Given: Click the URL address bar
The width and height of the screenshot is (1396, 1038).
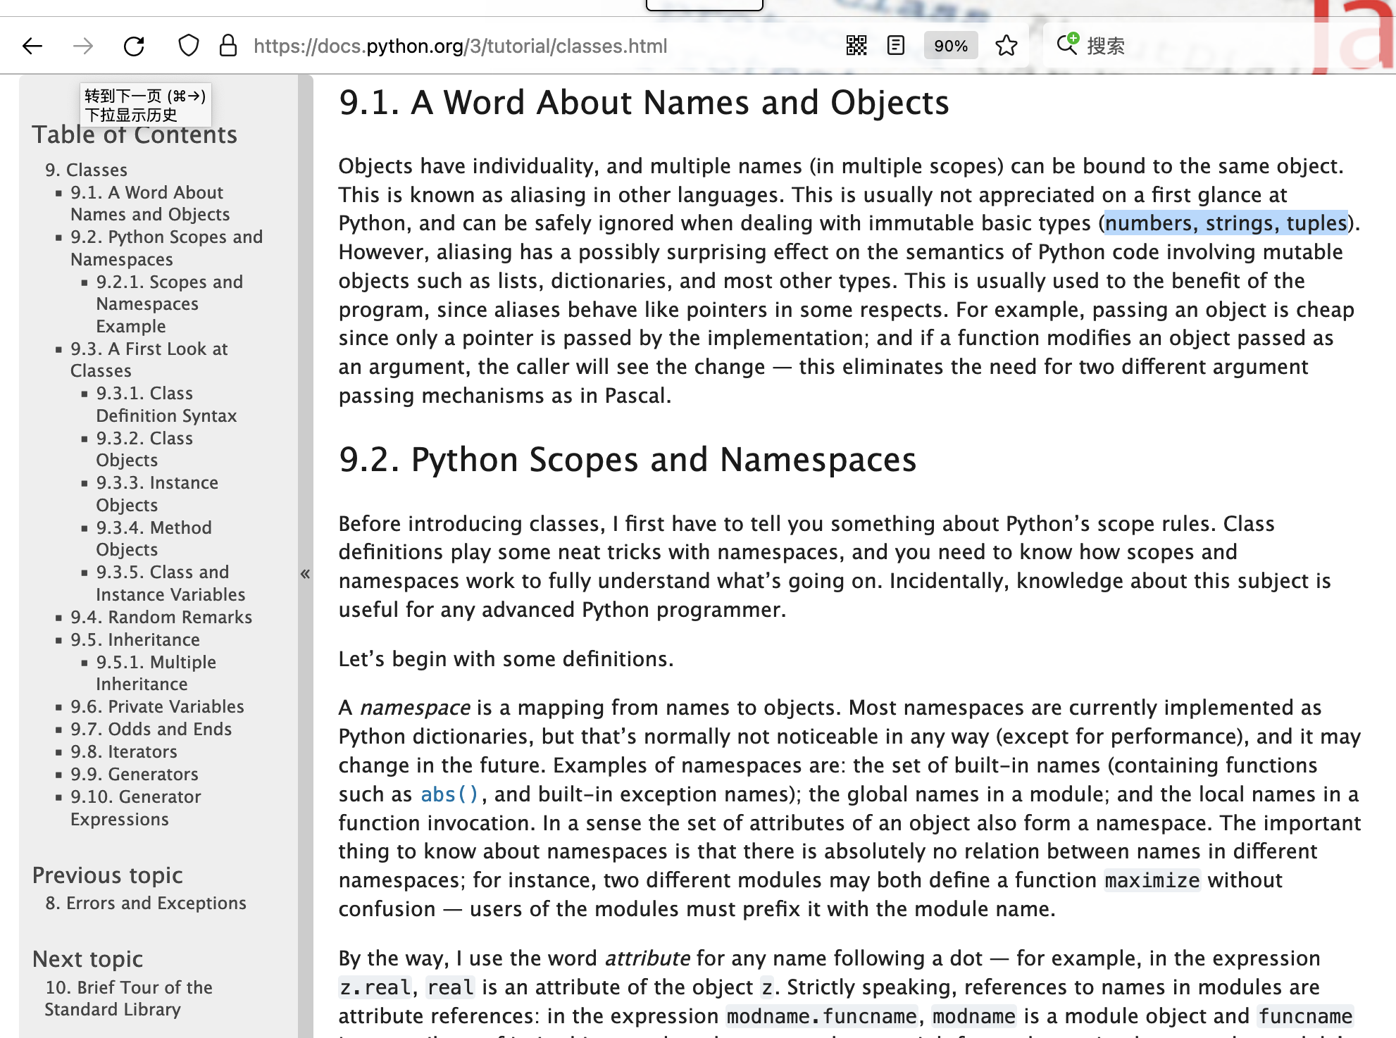Looking at the screenshot, I should pos(461,46).
